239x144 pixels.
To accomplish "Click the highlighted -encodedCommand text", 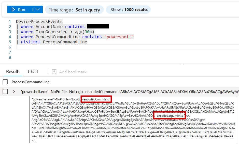I will [96, 99].
